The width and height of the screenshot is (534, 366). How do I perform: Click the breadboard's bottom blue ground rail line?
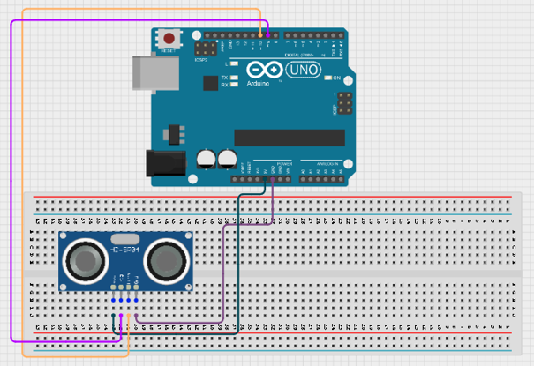pos(273,351)
